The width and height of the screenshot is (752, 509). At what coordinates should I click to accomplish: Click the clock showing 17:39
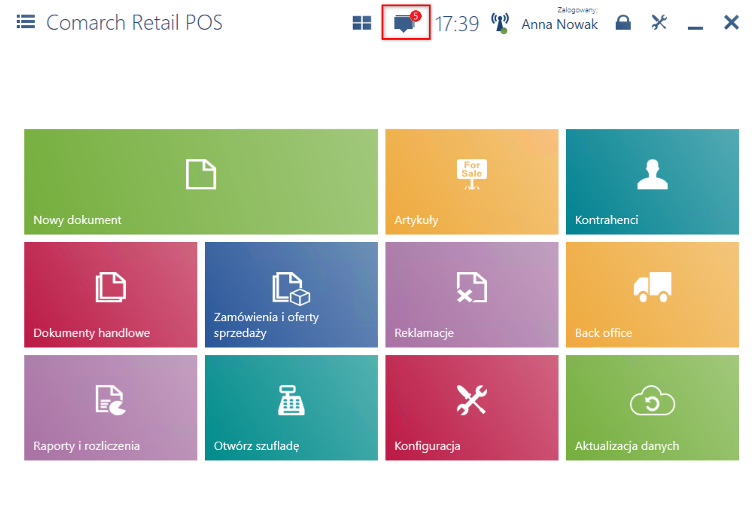click(457, 24)
